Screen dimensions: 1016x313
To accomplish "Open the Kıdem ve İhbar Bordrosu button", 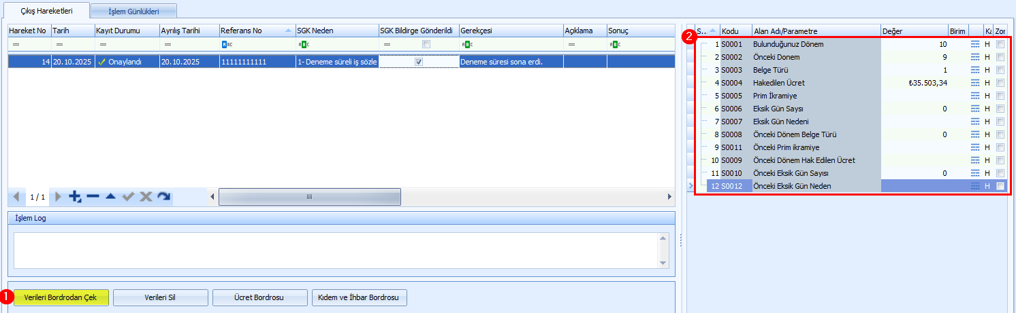I will click(x=359, y=298).
